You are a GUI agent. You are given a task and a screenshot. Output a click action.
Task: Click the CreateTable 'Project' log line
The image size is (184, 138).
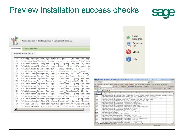pyautogui.click(x=52, y=64)
